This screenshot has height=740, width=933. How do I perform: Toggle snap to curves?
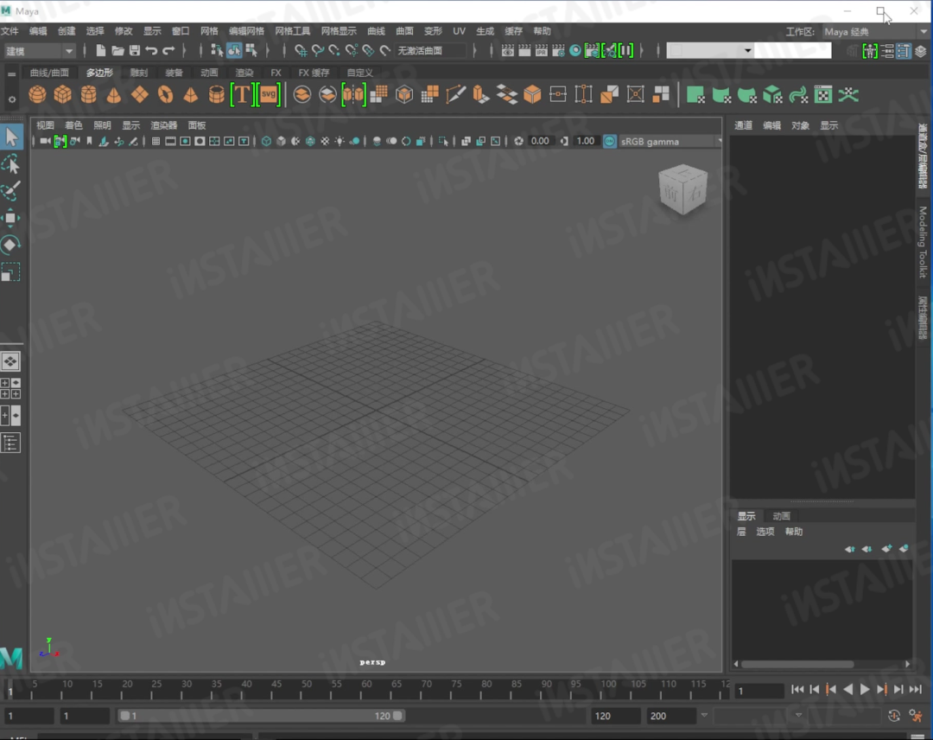(x=318, y=51)
